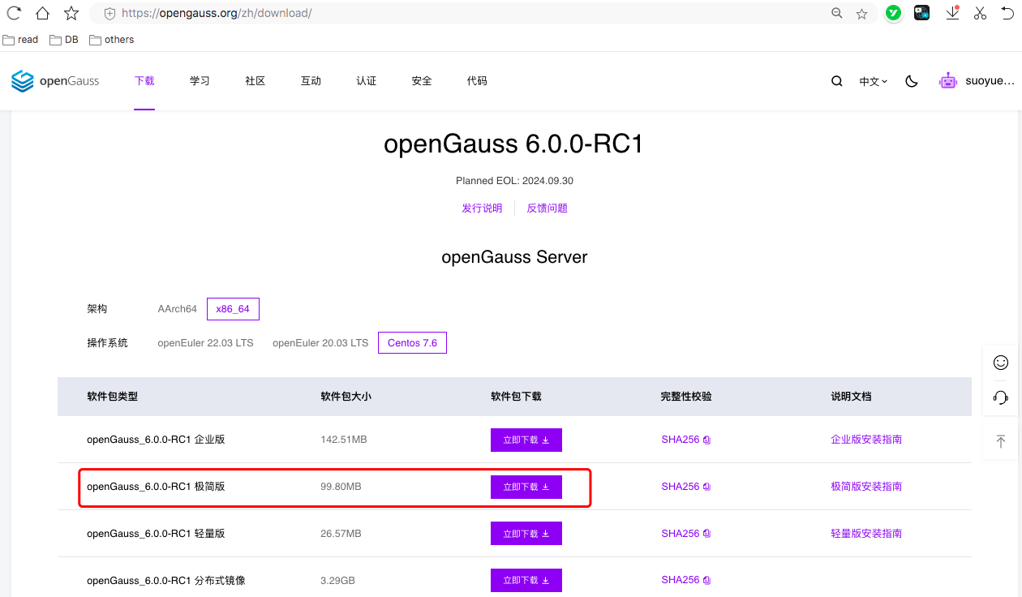Toggle dark mode moon icon
This screenshot has width=1022, height=597.
(x=912, y=81)
